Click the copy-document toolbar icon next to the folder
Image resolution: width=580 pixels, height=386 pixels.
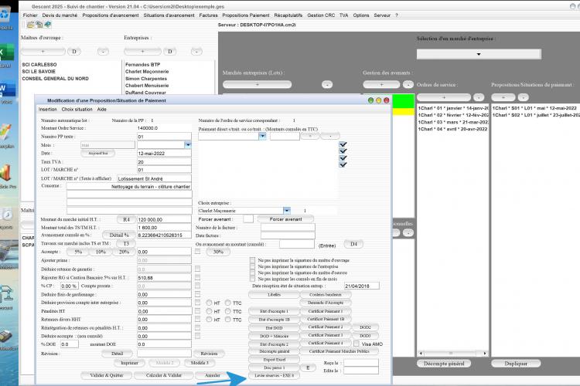[39, 25]
